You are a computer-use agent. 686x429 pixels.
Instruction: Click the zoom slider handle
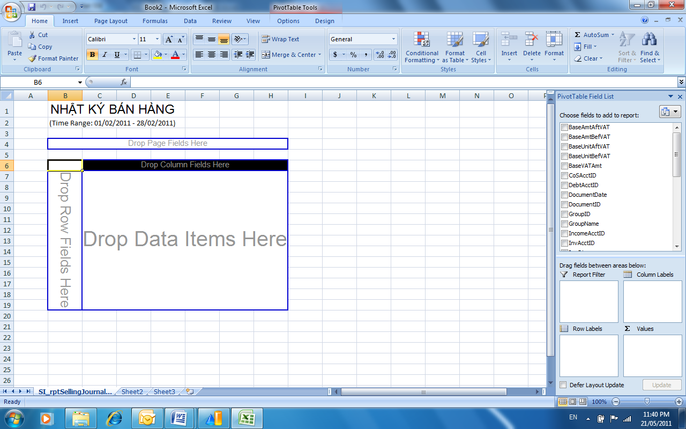647,402
